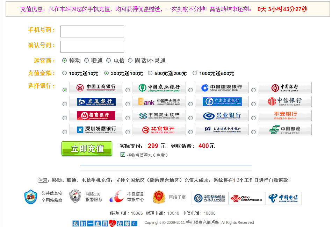
Task: Click the red countdown timer text
Action: 282,9
